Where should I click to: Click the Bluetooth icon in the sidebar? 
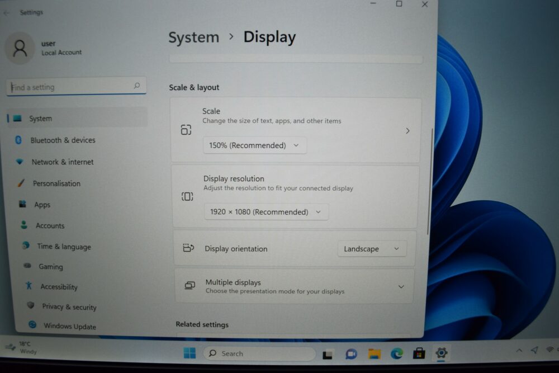pyautogui.click(x=18, y=140)
